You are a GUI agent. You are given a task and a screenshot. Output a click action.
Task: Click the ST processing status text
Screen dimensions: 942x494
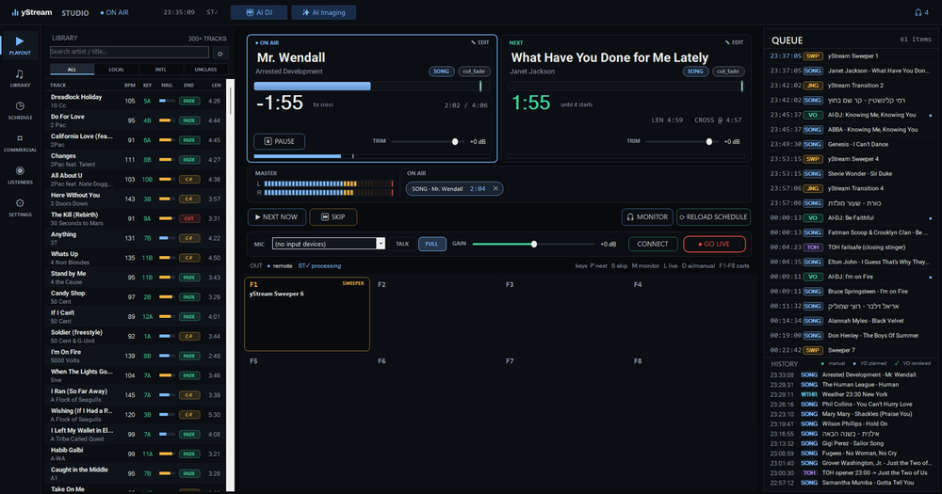coord(319,266)
